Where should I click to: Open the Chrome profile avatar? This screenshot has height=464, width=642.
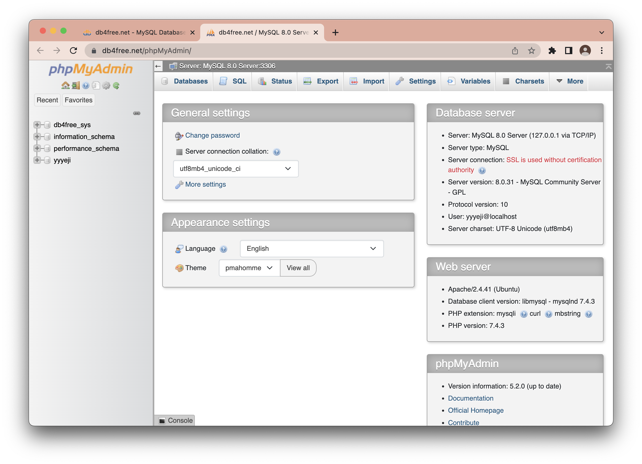click(585, 51)
